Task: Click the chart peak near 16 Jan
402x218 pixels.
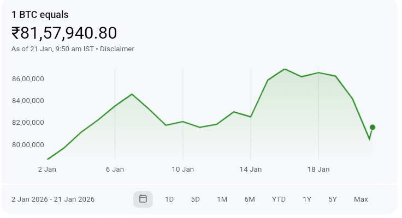Action: (285, 69)
